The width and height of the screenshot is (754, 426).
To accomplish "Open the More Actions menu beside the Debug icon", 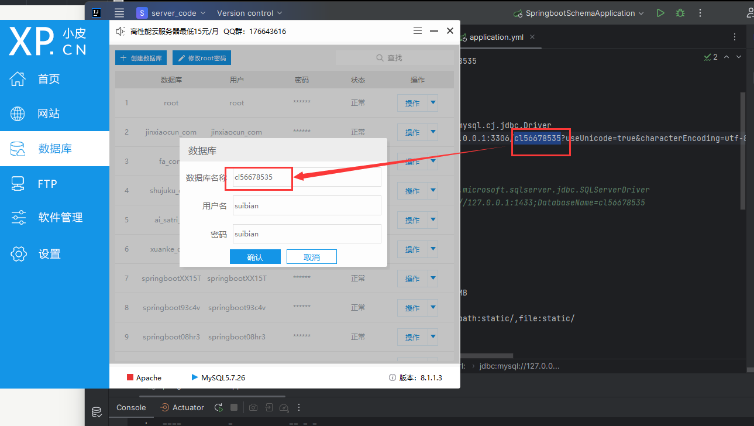I will click(699, 13).
